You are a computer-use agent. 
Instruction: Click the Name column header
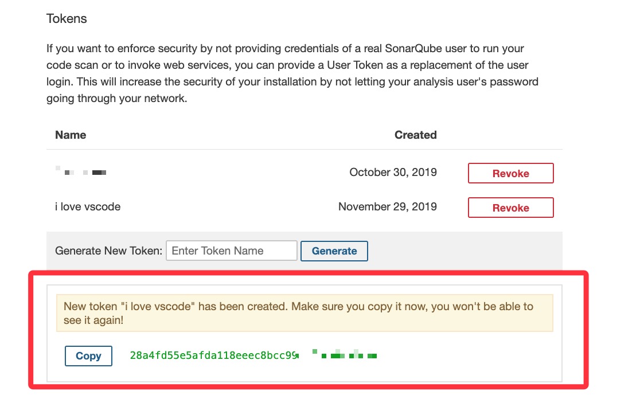coord(71,135)
